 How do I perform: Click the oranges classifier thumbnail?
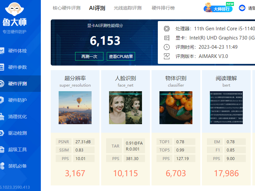[x=176, y=108]
